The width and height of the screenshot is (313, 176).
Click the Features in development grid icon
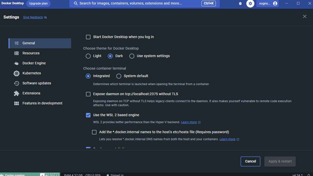(17, 103)
